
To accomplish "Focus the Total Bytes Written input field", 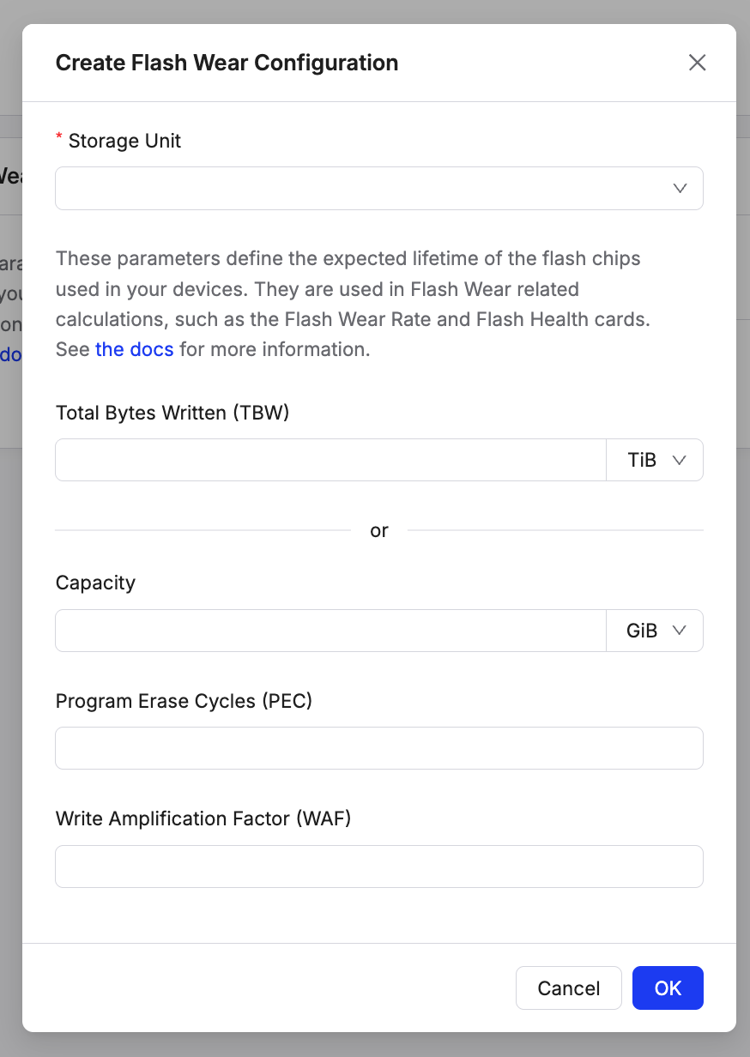I will click(x=330, y=460).
